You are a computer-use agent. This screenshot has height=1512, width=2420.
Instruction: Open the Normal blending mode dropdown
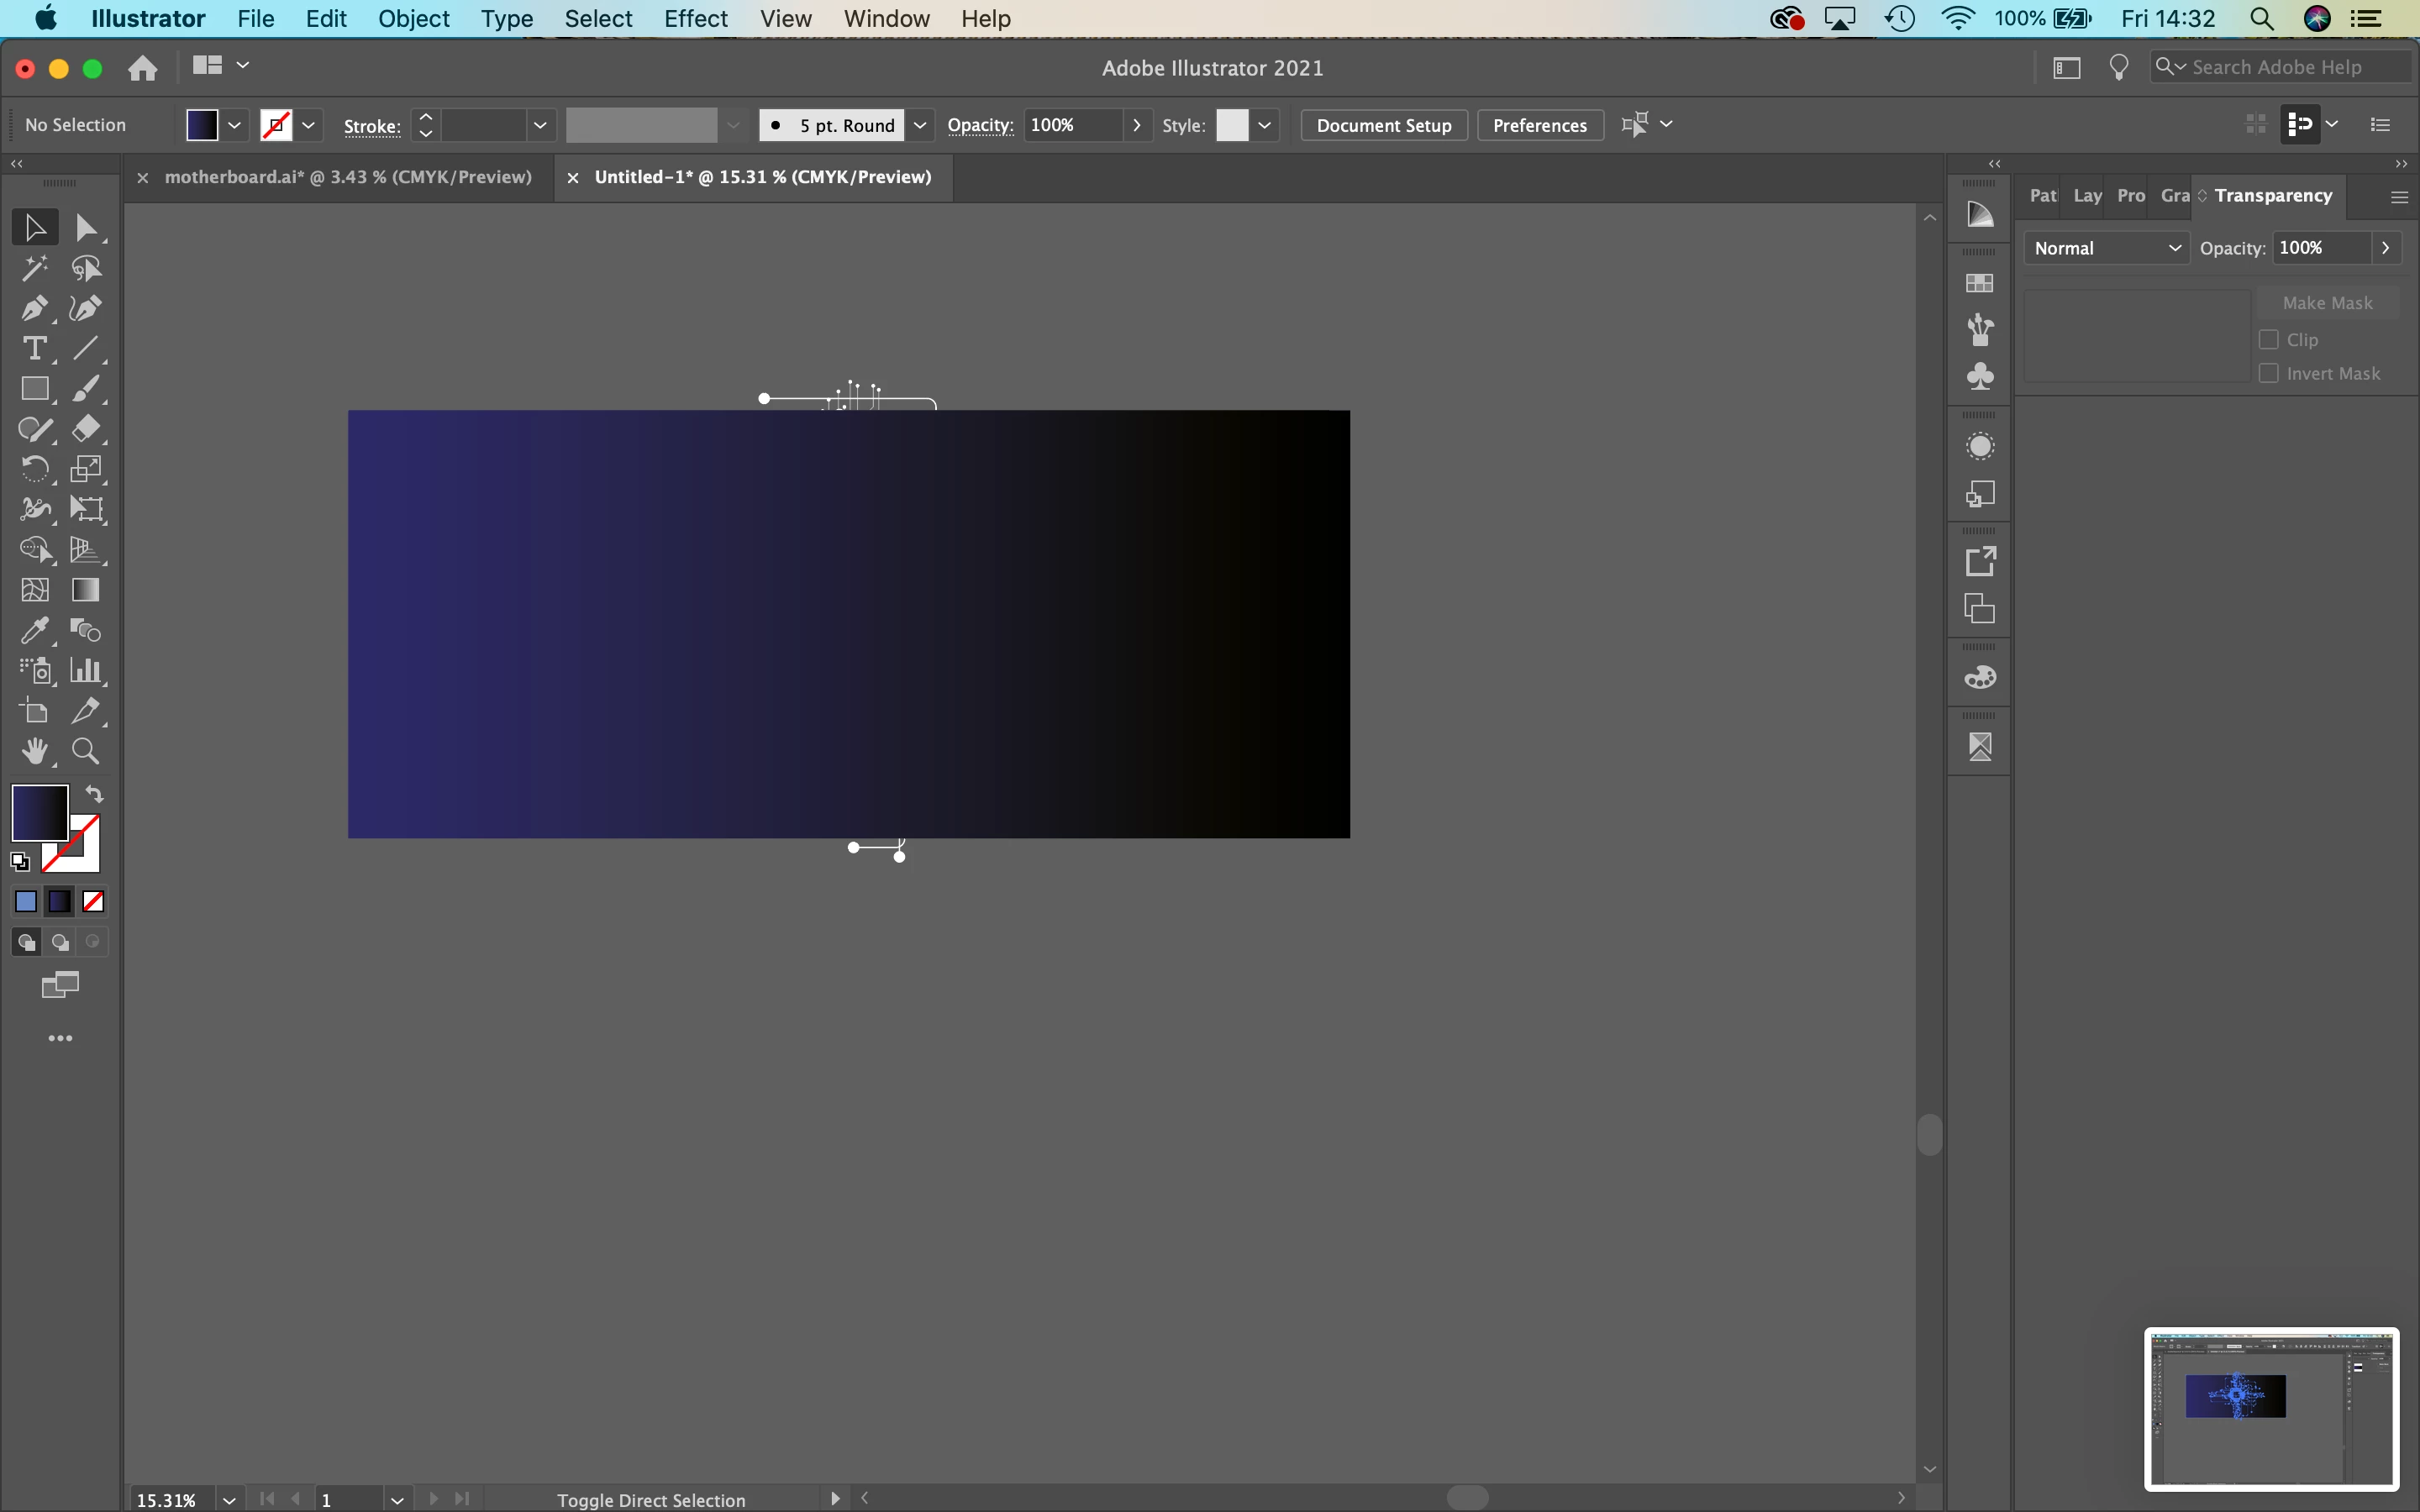pos(2106,248)
